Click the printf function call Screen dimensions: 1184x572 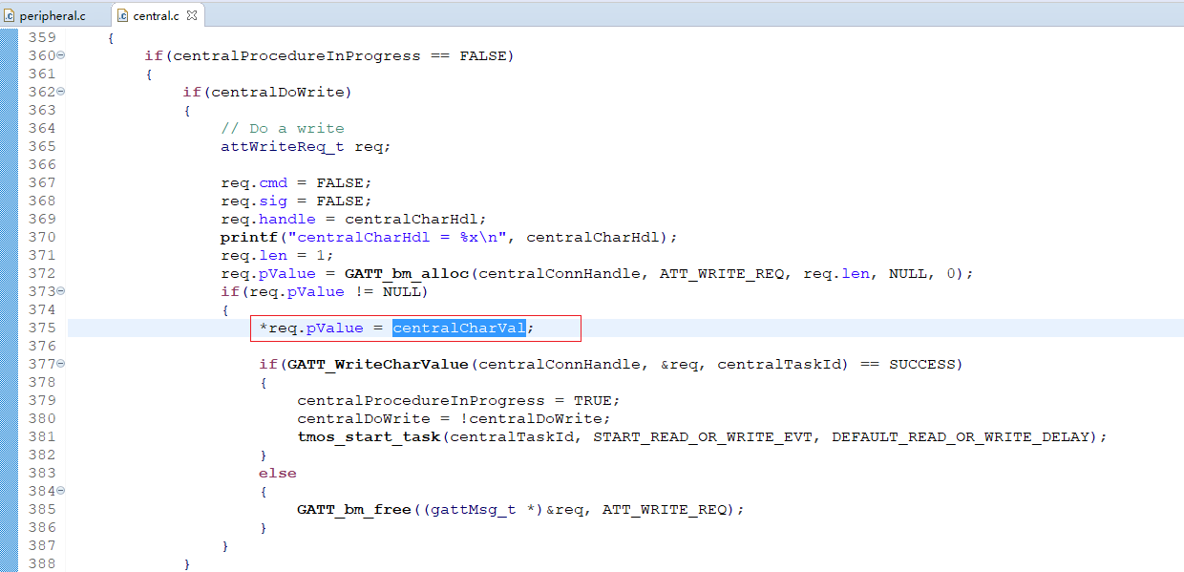click(x=243, y=238)
